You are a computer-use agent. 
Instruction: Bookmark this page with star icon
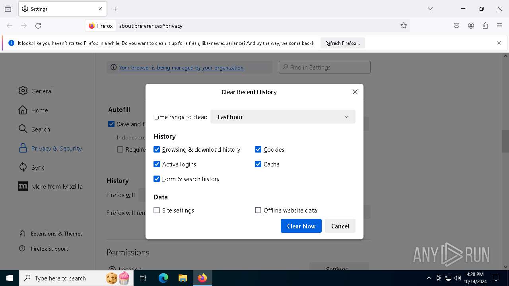[404, 26]
